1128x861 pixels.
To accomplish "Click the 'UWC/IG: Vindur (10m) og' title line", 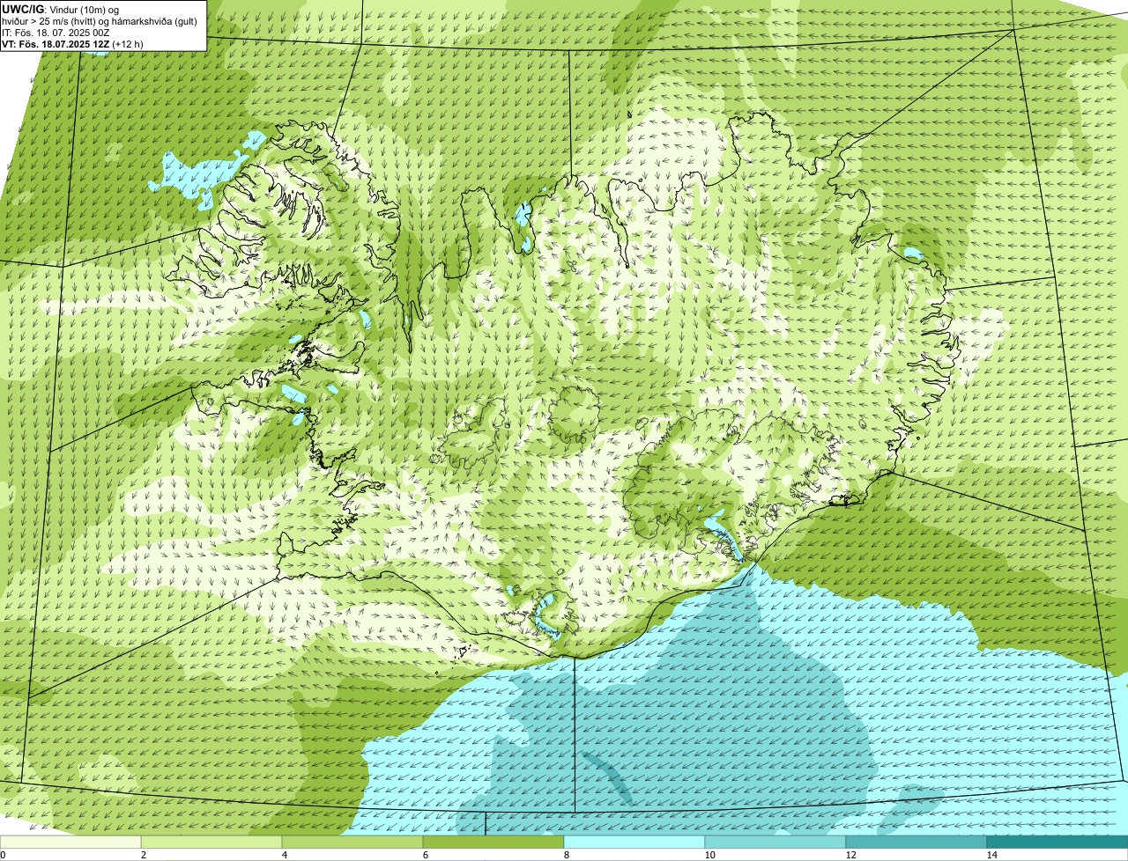I will point(61,9).
